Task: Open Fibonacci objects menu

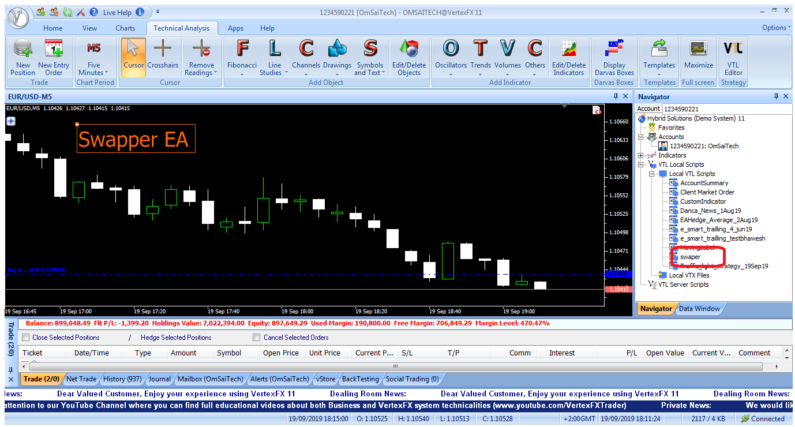Action: click(242, 58)
